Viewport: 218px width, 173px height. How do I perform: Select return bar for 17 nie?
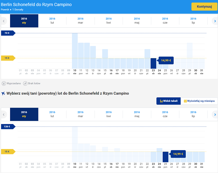tap(117, 155)
